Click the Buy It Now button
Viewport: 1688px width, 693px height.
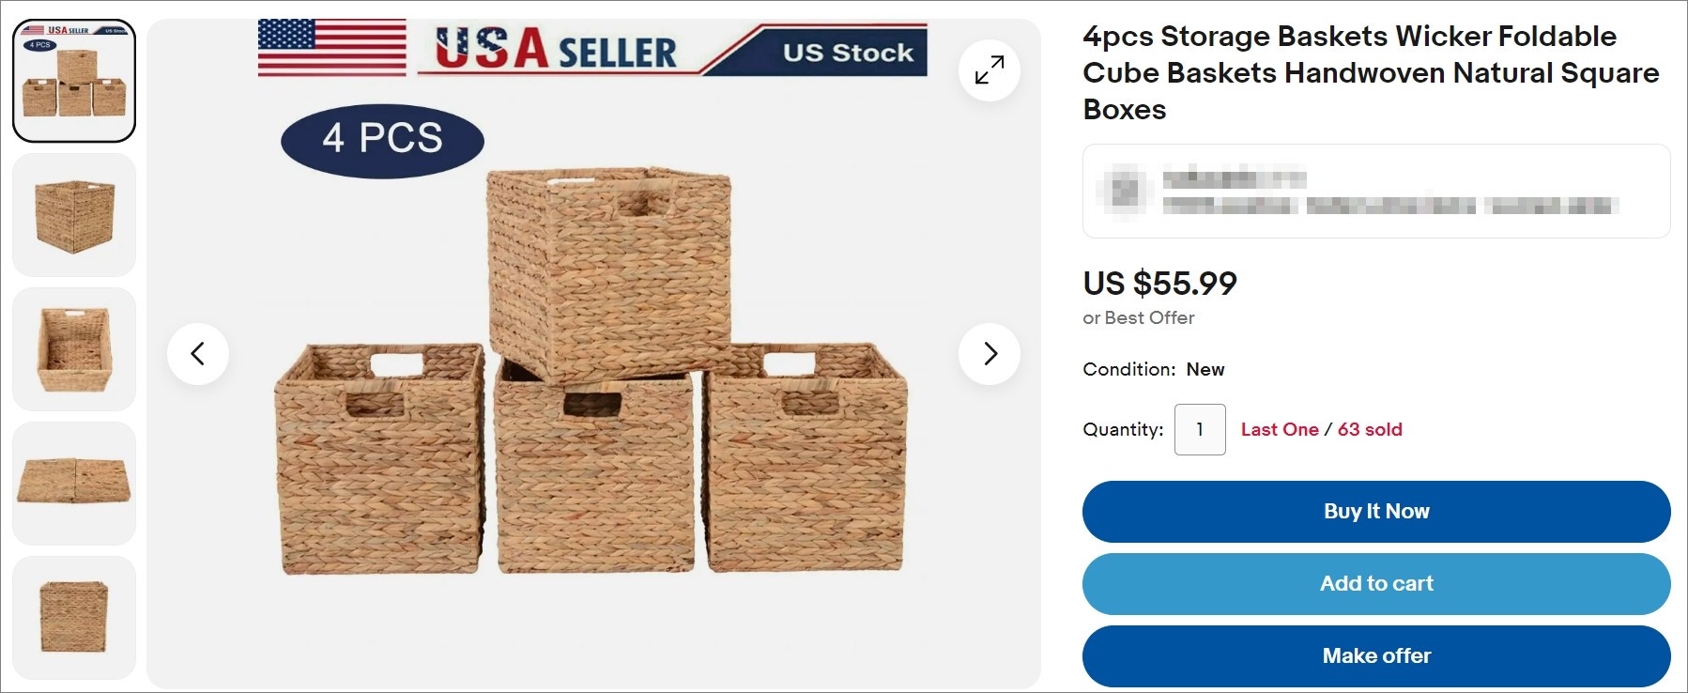[1375, 511]
